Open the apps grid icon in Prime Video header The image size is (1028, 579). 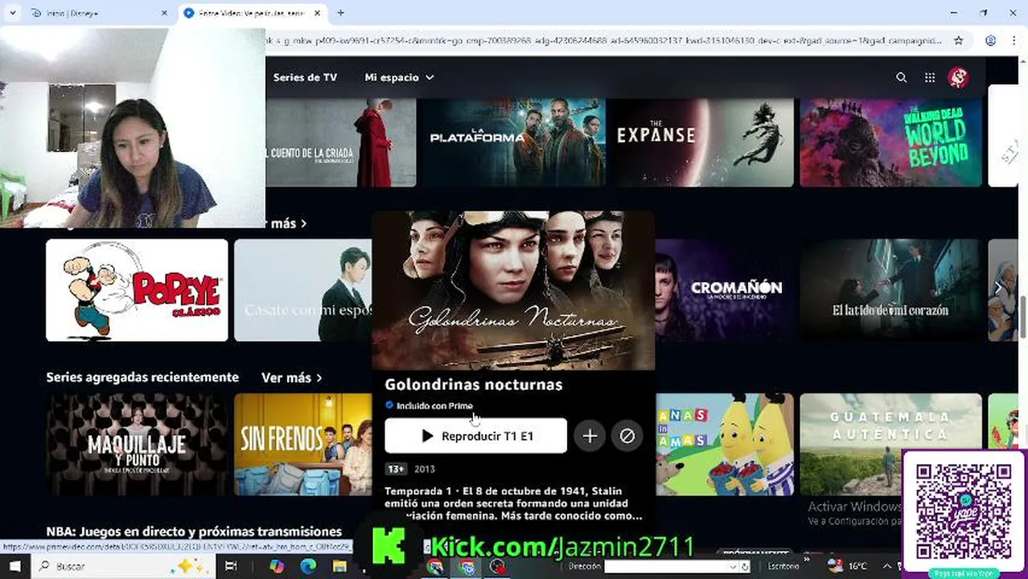[930, 77]
